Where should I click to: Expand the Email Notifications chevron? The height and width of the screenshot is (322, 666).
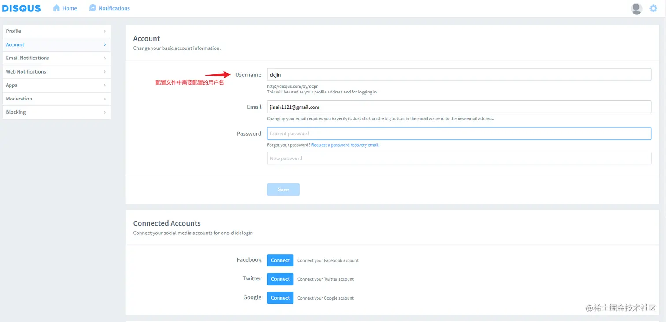coord(105,58)
